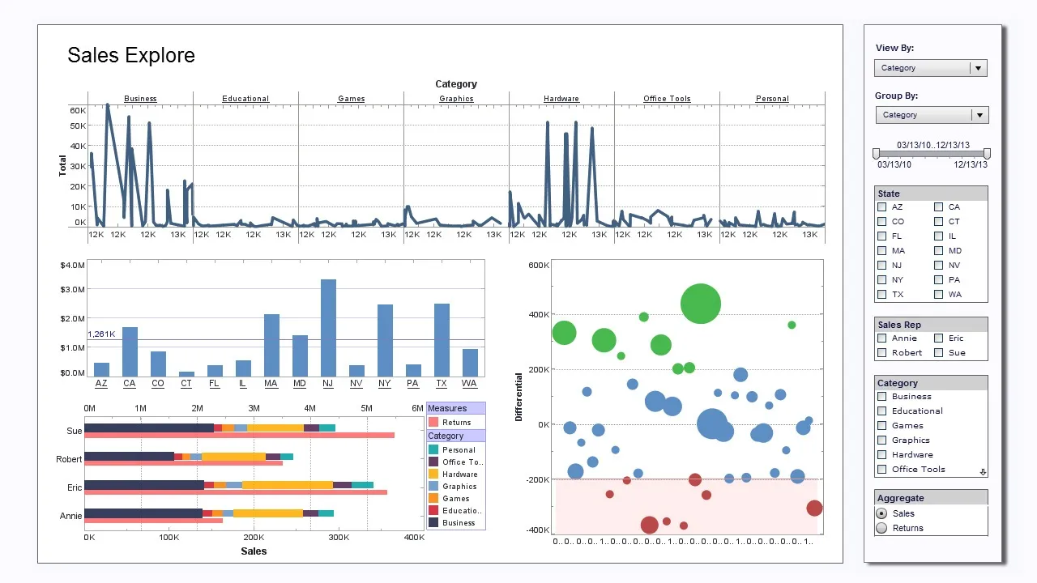This screenshot has width=1037, height=583.
Task: Check the AZ state checkbox
Action: coord(881,206)
